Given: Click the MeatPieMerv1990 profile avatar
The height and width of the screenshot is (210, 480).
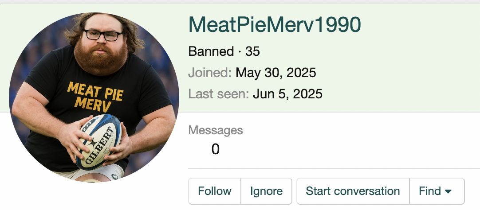Looking at the screenshot, I should [94, 97].
